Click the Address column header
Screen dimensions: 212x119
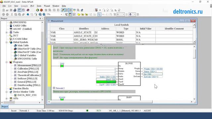[x=105, y=29]
